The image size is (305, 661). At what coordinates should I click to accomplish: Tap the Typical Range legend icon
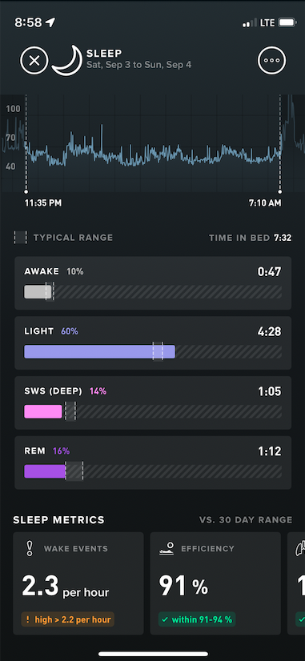20,238
